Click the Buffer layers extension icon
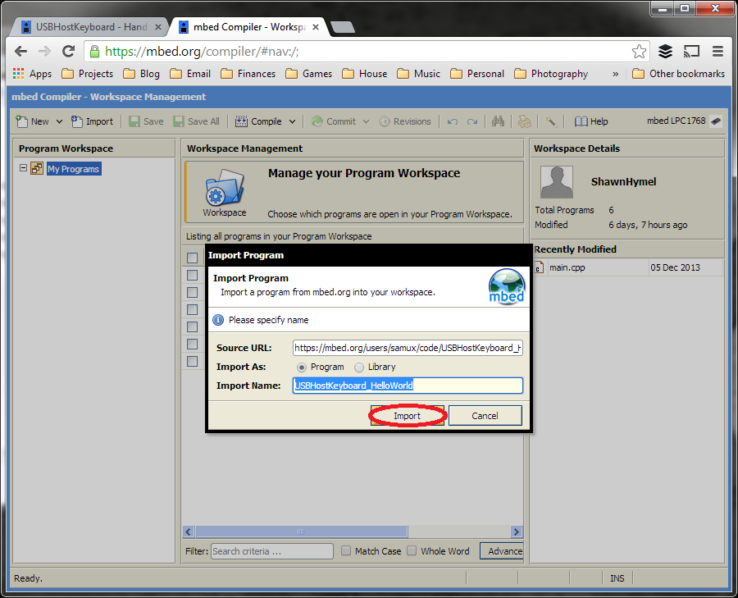This screenshot has width=738, height=598. click(665, 52)
